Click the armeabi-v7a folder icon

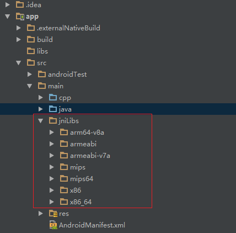pos(64,155)
